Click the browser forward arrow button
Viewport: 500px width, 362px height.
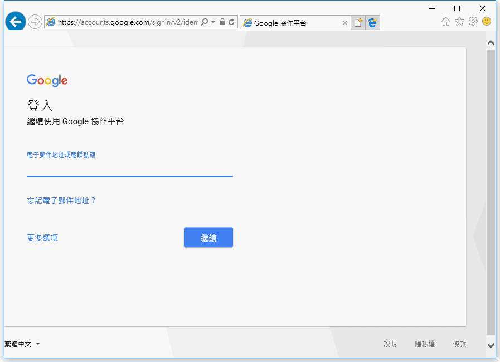point(35,22)
